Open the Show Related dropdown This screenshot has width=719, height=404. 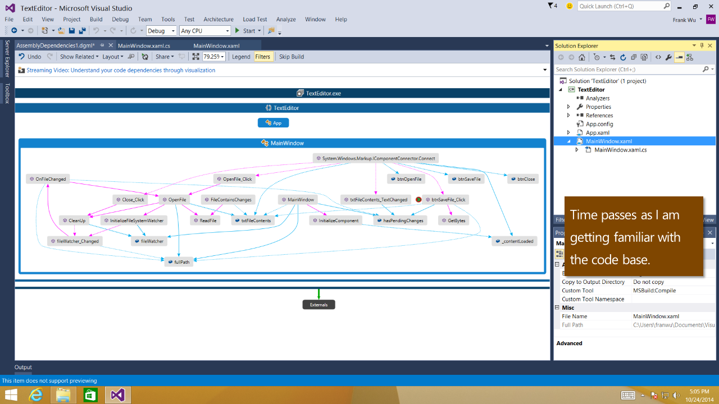pos(79,57)
